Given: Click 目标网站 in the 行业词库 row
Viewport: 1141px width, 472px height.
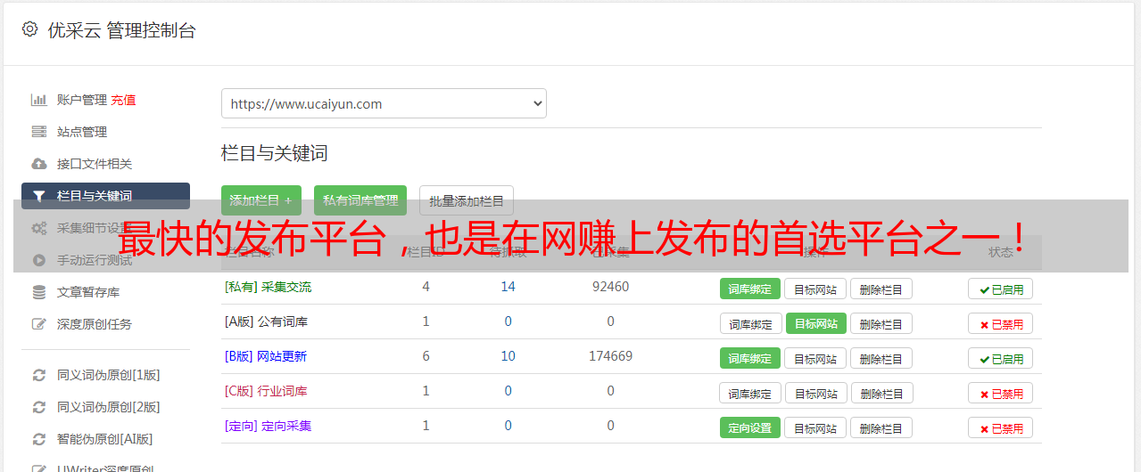Looking at the screenshot, I should (817, 393).
